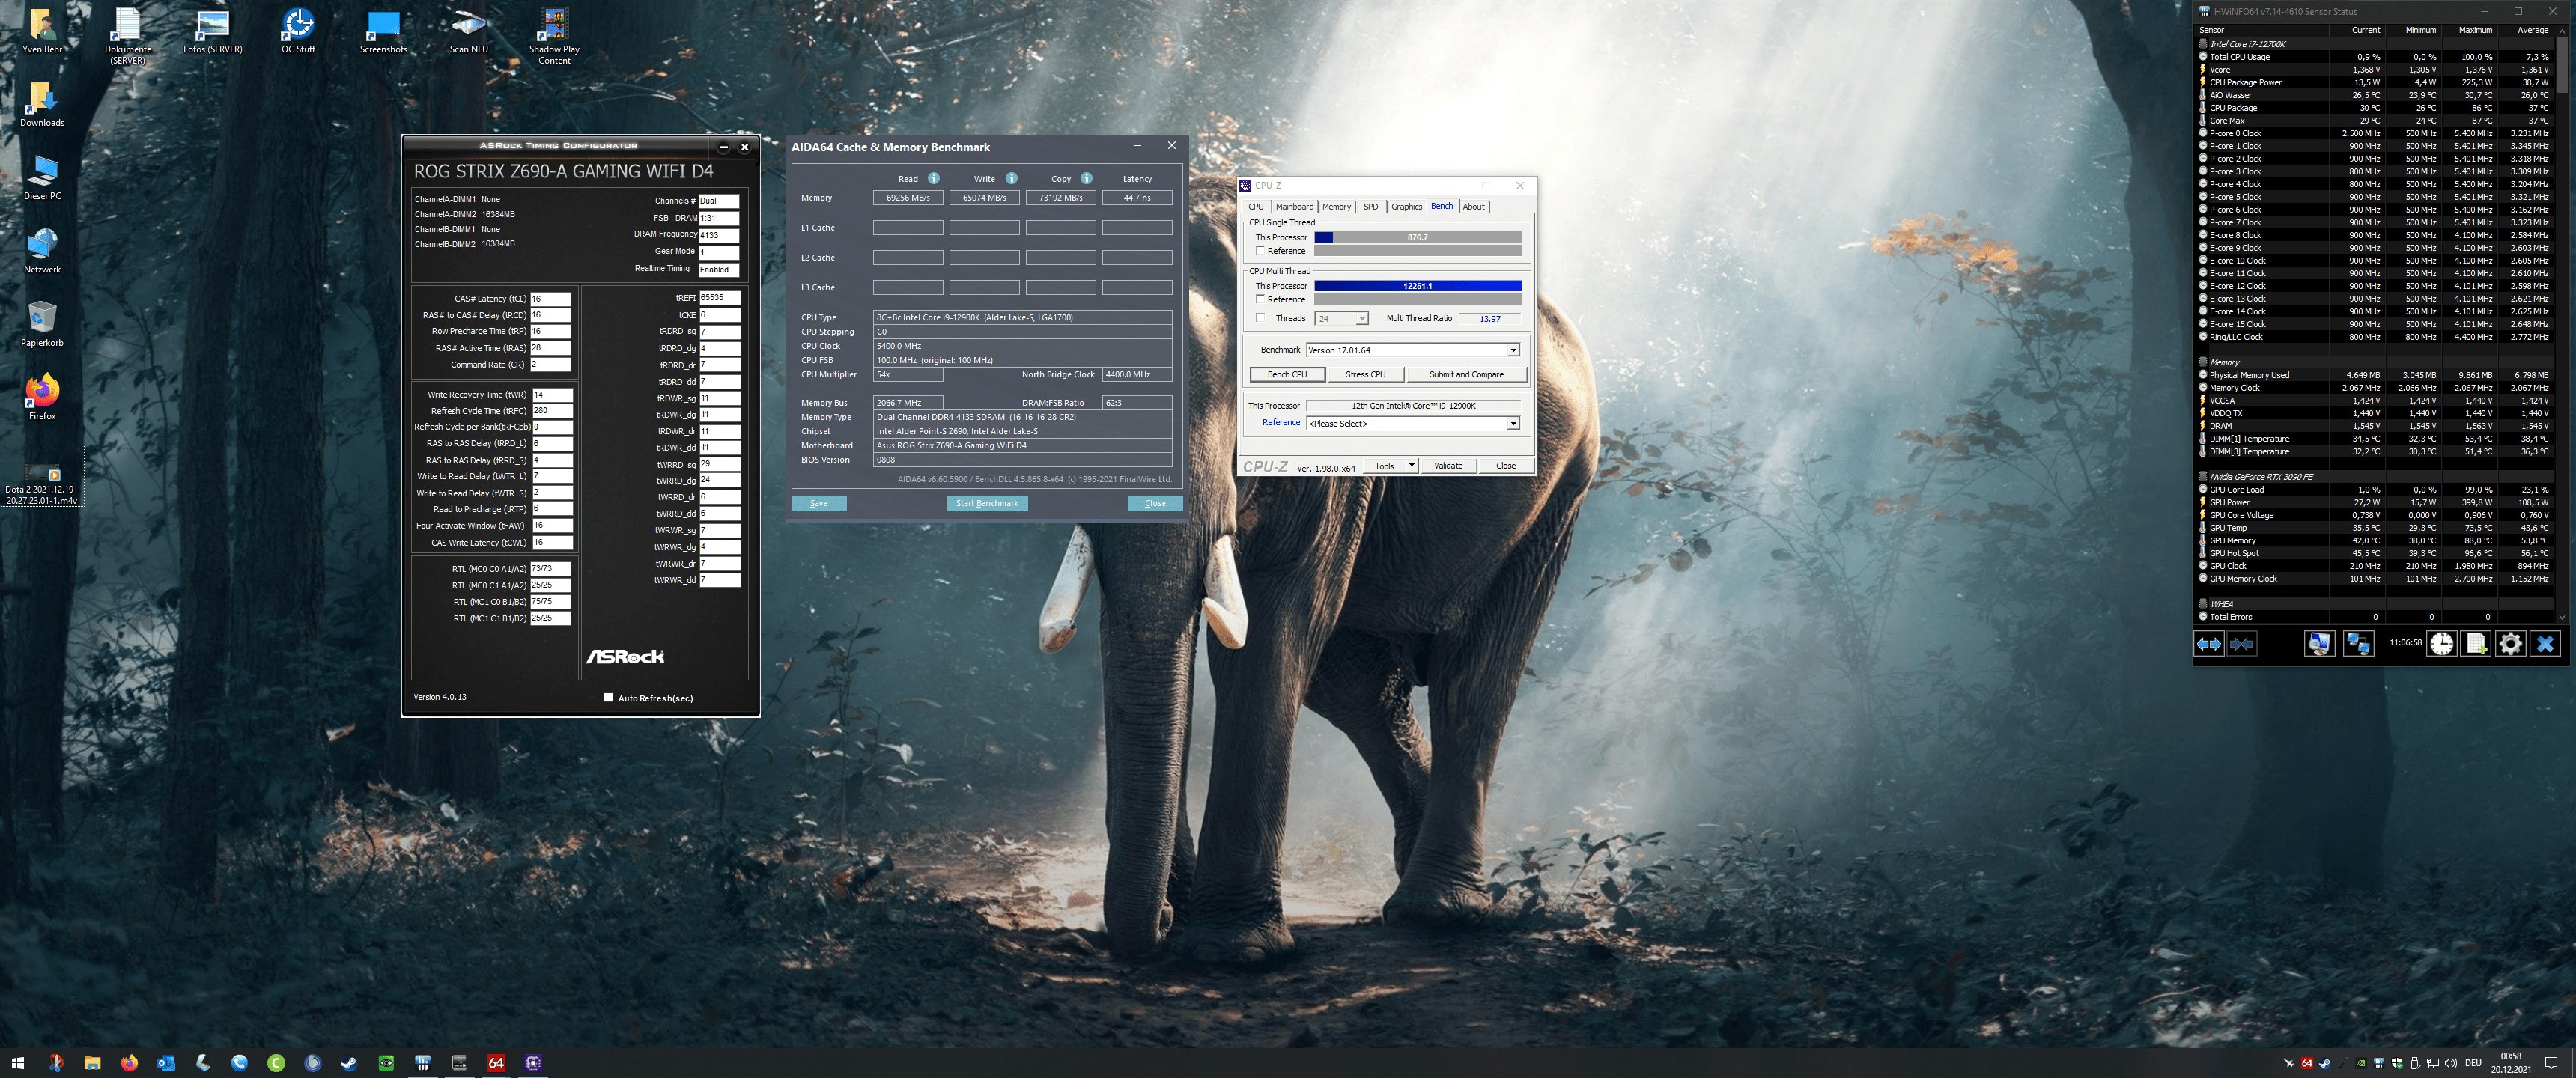This screenshot has height=1078, width=2576.
Task: Open HWiNFO settings gear icon
Action: coord(2510,644)
